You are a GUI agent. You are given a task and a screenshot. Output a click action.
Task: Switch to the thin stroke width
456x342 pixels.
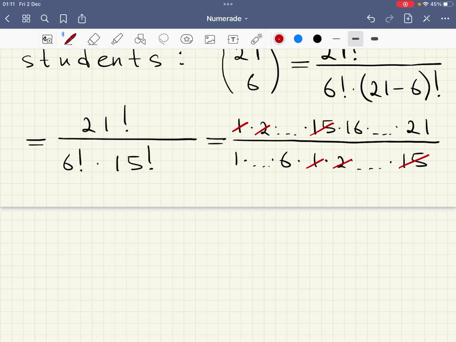[337, 39]
